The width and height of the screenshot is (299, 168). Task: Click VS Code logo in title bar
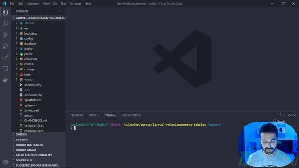click(4, 3)
